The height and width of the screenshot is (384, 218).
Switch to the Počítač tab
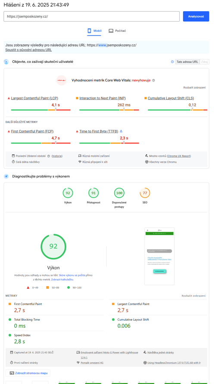point(117,31)
